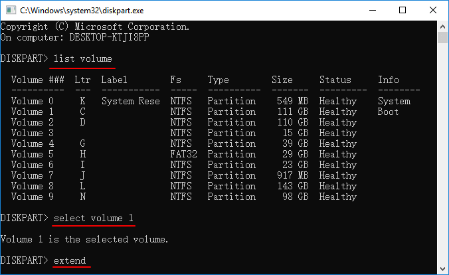Click the 'Status' column header
The width and height of the screenshot is (449, 275).
[x=335, y=80]
